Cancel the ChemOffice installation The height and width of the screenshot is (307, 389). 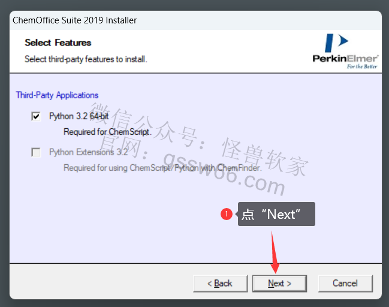pyautogui.click(x=345, y=283)
